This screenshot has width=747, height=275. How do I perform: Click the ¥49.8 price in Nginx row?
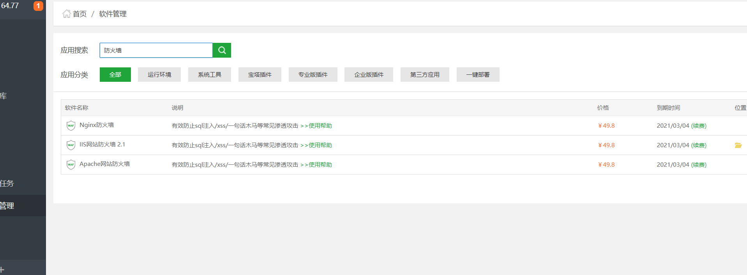tap(606, 126)
